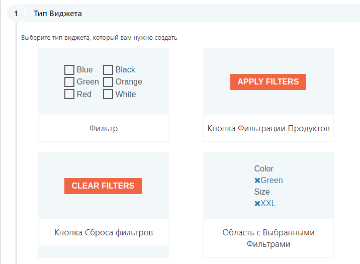The height and width of the screenshot is (264, 360).
Task: Click the Green selected filter link
Action: pos(272,181)
